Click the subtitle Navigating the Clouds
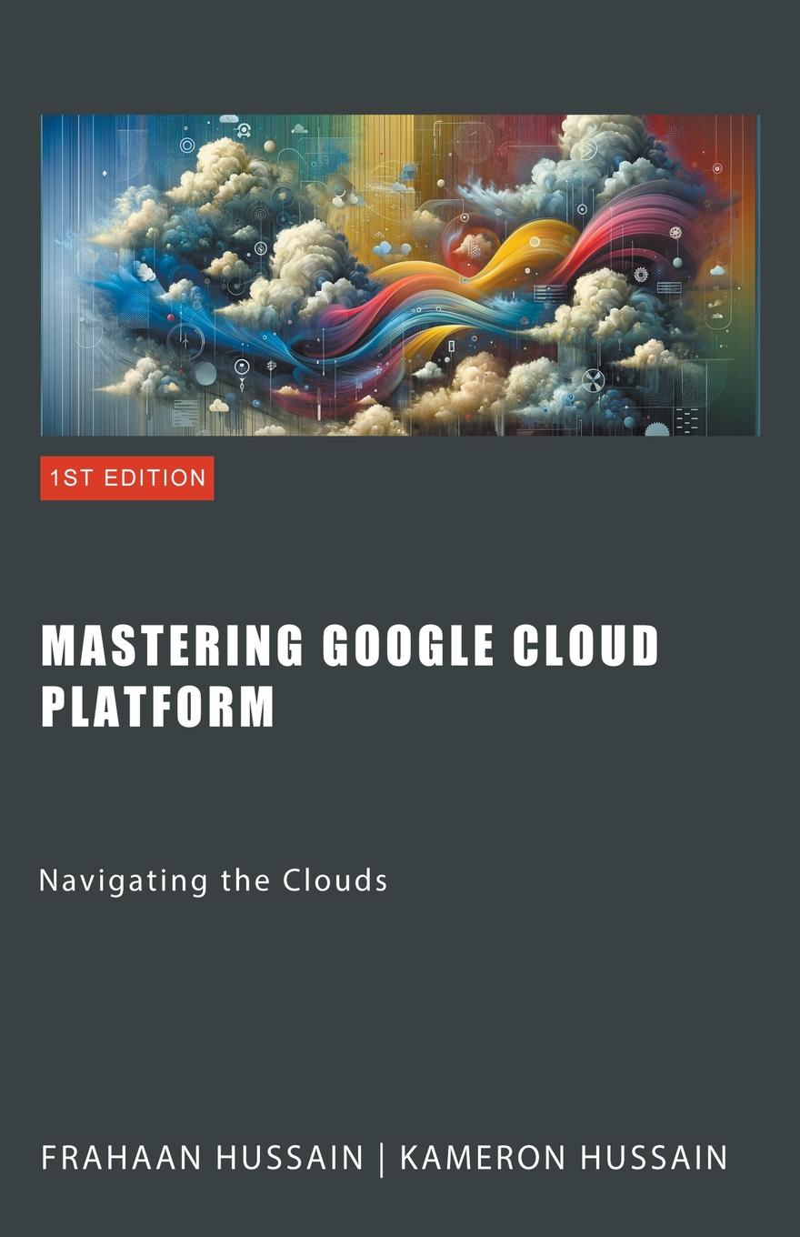Image resolution: width=800 pixels, height=1237 pixels. (x=214, y=880)
